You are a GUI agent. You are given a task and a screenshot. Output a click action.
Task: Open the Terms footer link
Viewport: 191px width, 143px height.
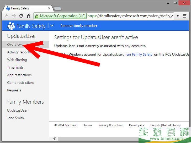coord(88,125)
